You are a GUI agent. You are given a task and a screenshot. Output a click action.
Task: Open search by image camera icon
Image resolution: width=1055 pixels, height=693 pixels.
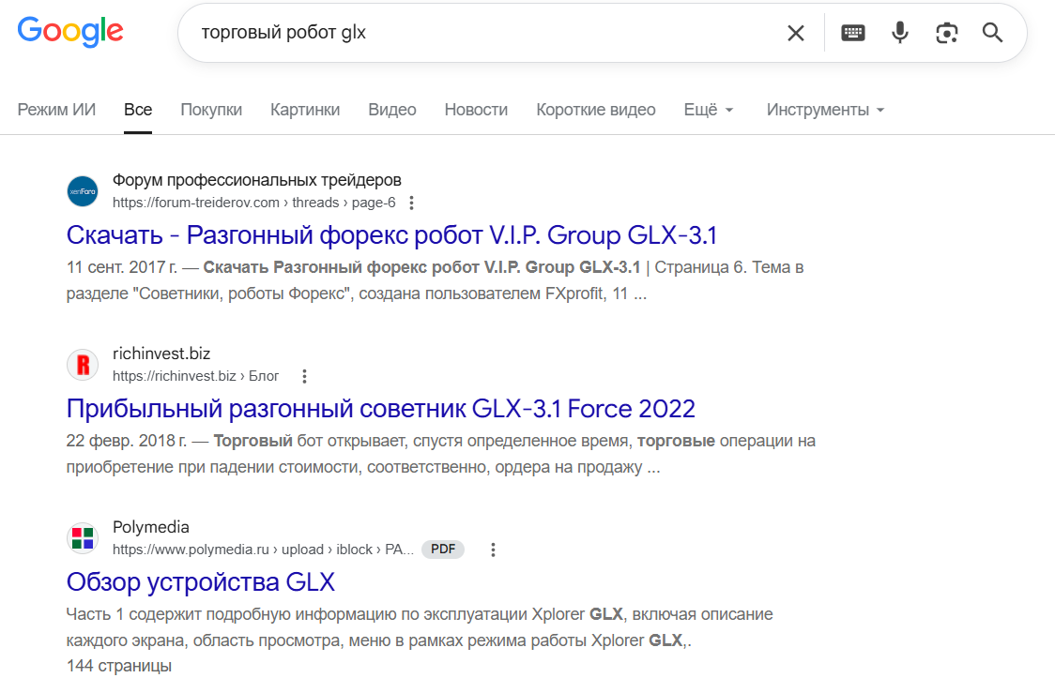947,33
